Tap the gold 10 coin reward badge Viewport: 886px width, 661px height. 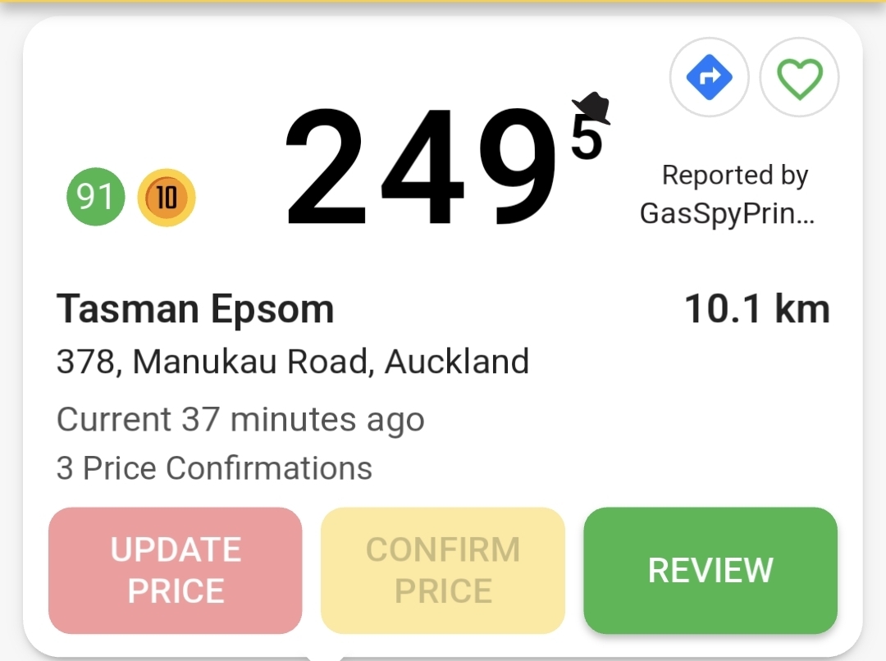tap(167, 198)
